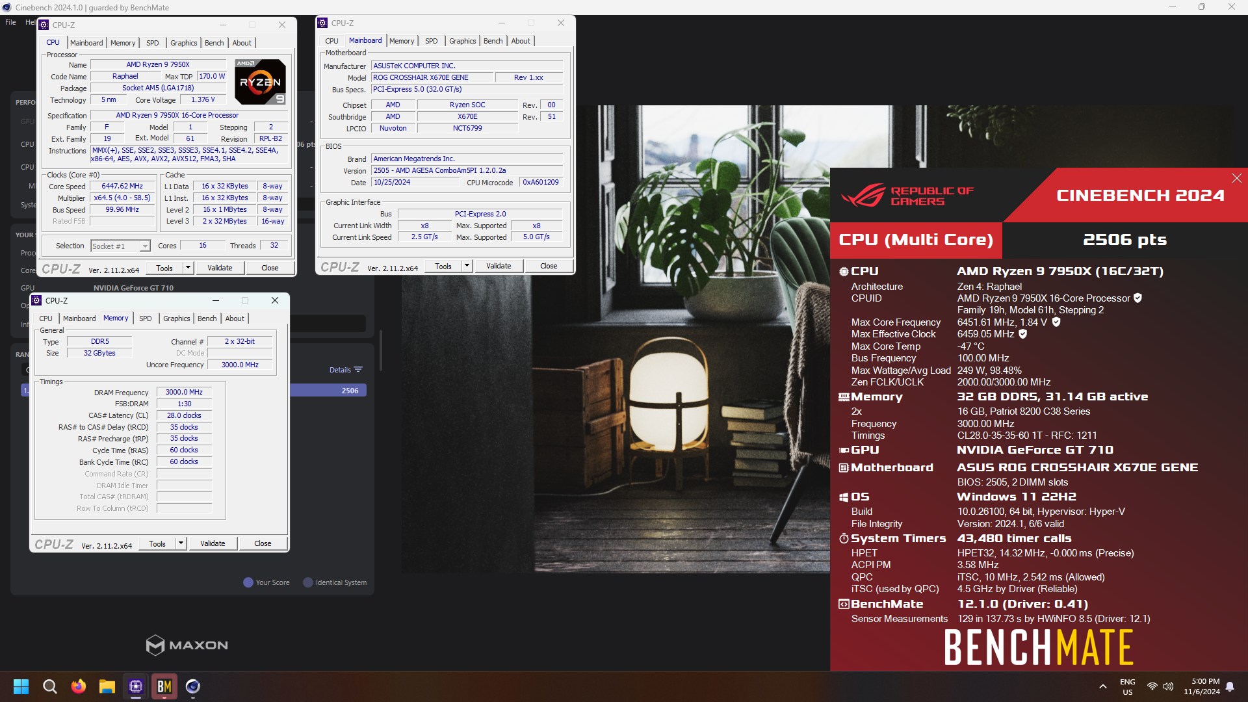This screenshot has height=702, width=1248.
Task: Click the OS Windows icon in BenchMate
Action: [844, 497]
